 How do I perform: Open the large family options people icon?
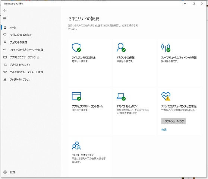pyautogui.click(x=76, y=146)
